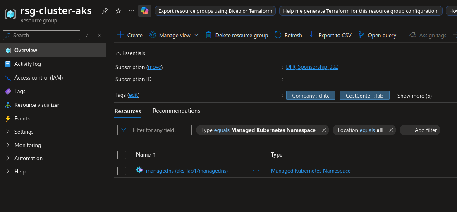This screenshot has width=457, height=212.
Task: Pin the rsg-cluster-aks resource group
Action: coord(105,11)
